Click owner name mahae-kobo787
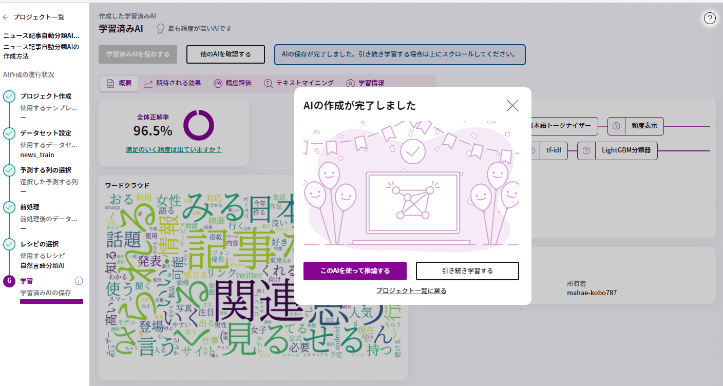723x386 pixels. point(592,293)
